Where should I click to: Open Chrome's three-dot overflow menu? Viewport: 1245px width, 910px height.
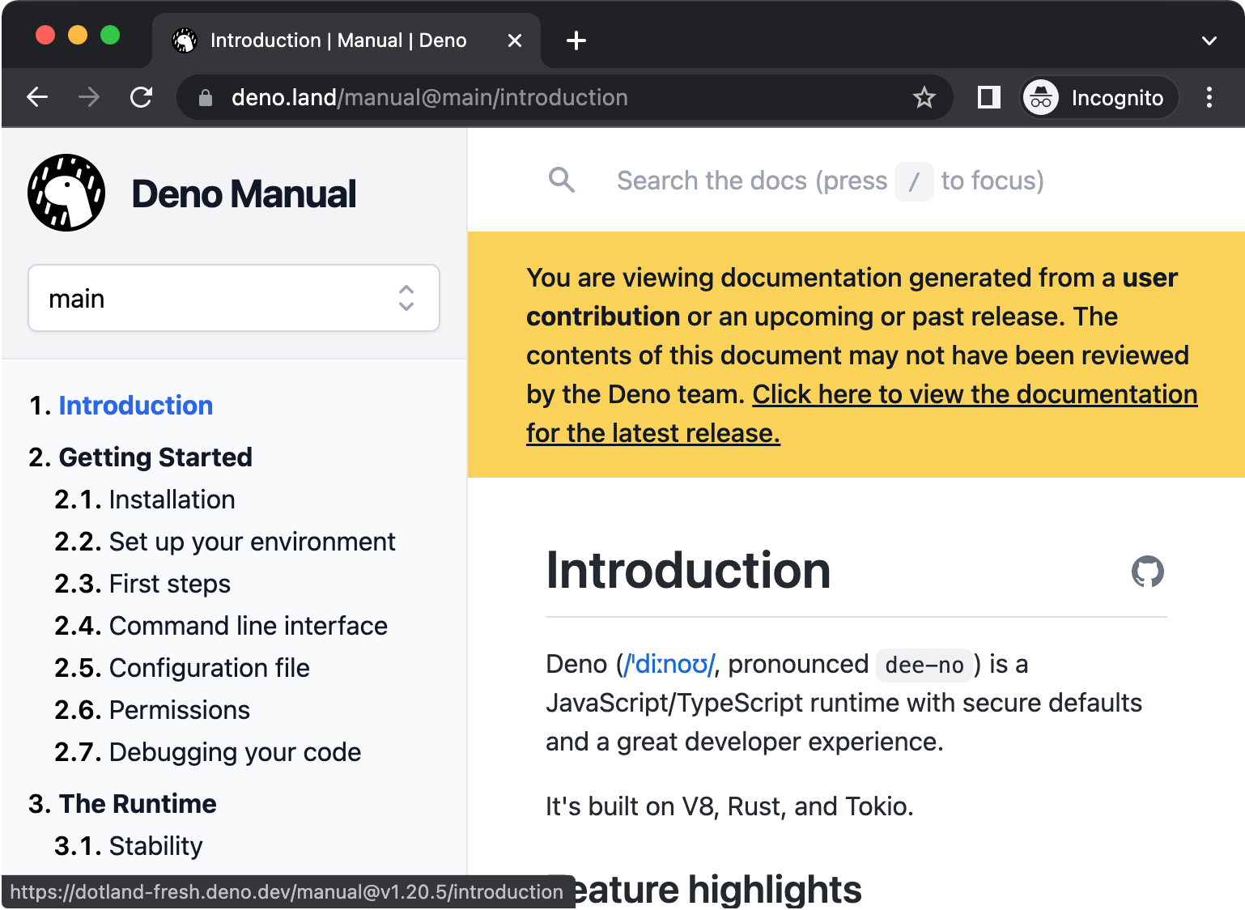pyautogui.click(x=1209, y=97)
